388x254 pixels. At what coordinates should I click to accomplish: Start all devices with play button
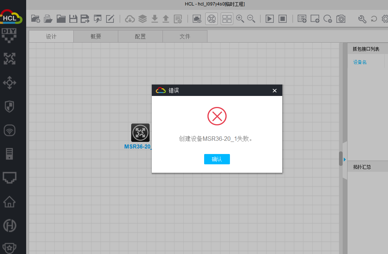click(x=269, y=19)
